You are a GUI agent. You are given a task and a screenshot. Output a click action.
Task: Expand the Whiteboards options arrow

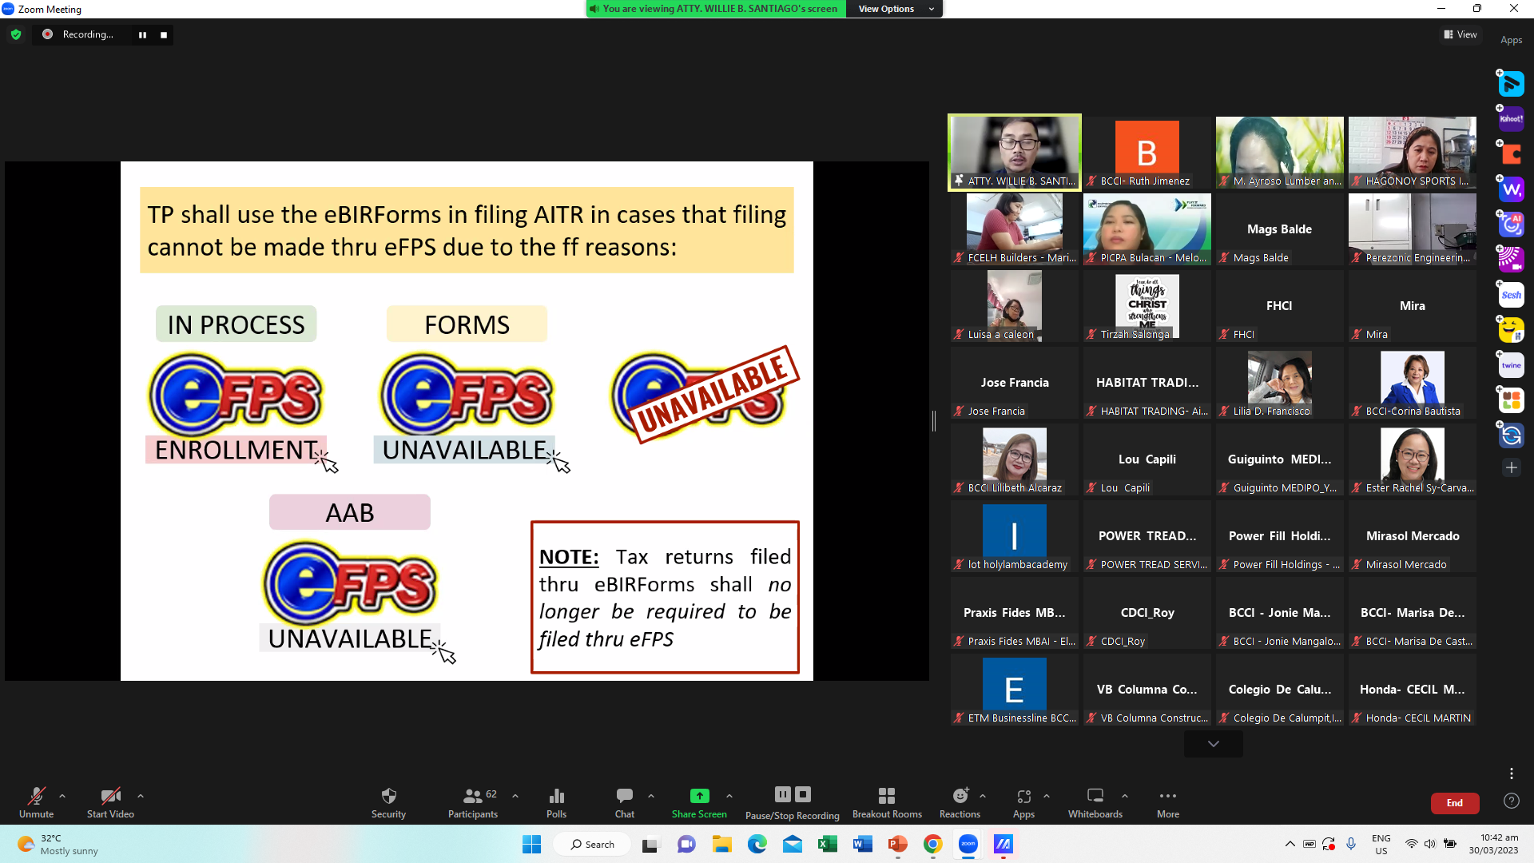tap(1125, 796)
